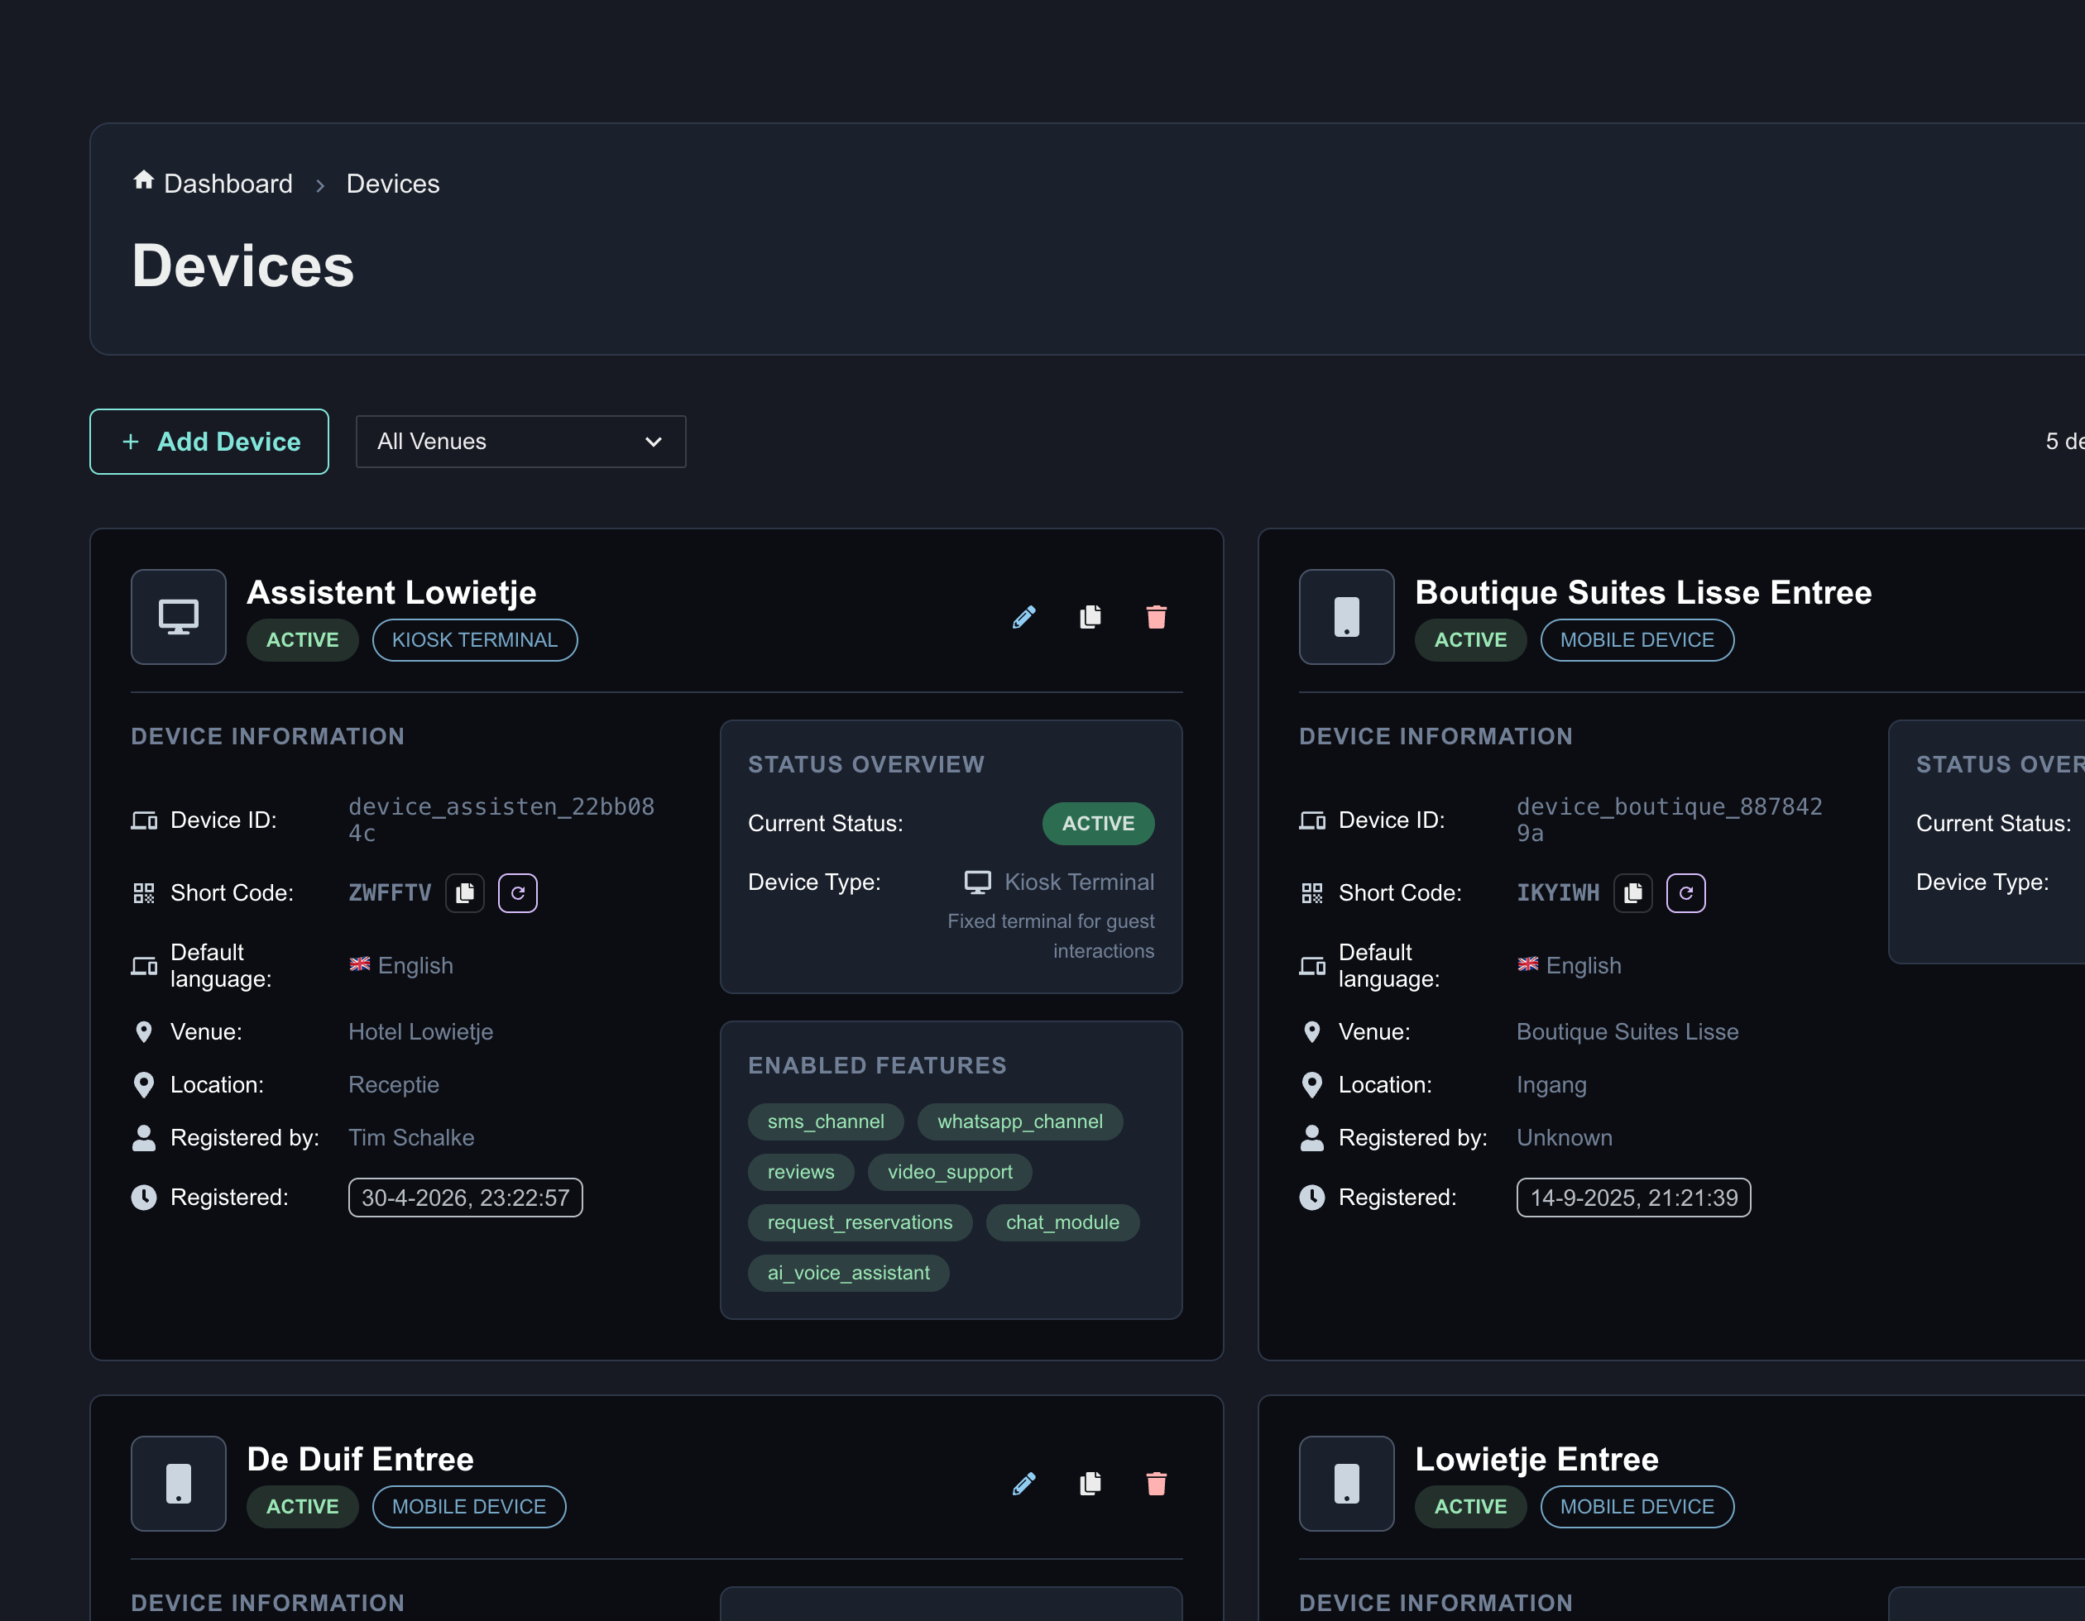Duplicate the Assistent Lowietje device
Viewport: 2085px width, 1621px height.
click(1090, 617)
